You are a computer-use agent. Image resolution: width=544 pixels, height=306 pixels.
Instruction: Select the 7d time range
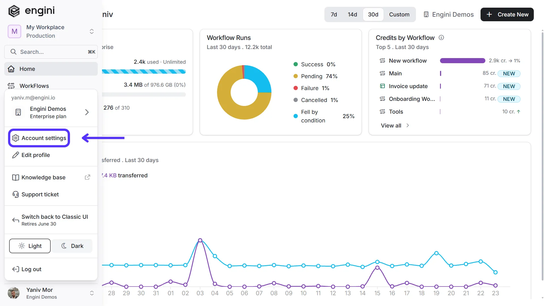334,14
